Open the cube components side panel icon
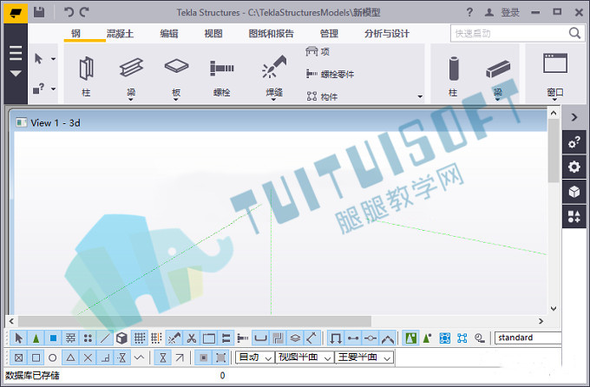Image resolution: width=590 pixels, height=387 pixels. click(574, 192)
